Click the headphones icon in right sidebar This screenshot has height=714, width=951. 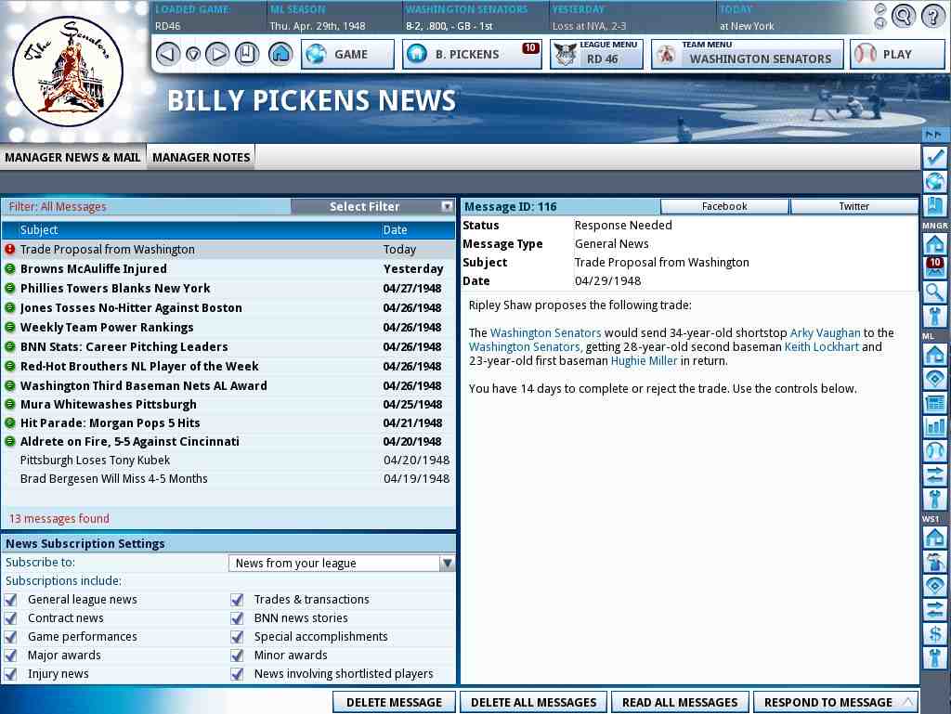[934, 451]
